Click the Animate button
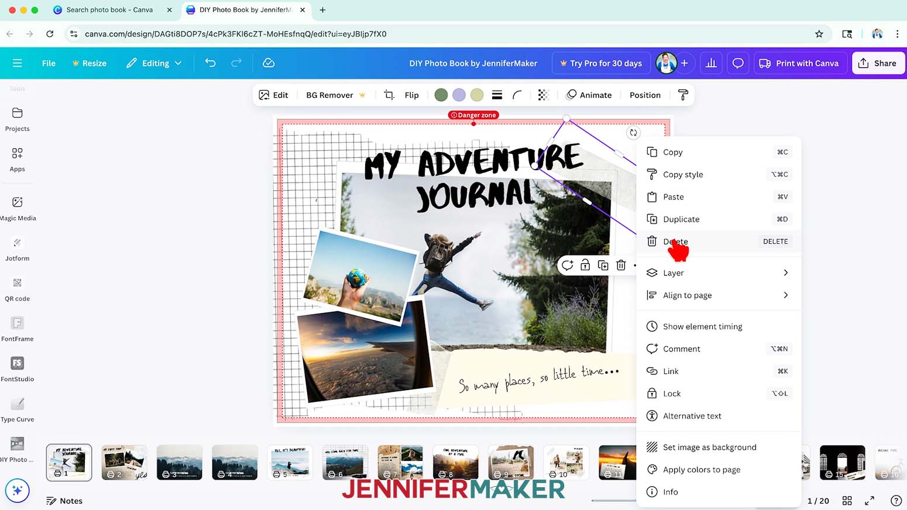This screenshot has height=510, width=907. (x=589, y=95)
